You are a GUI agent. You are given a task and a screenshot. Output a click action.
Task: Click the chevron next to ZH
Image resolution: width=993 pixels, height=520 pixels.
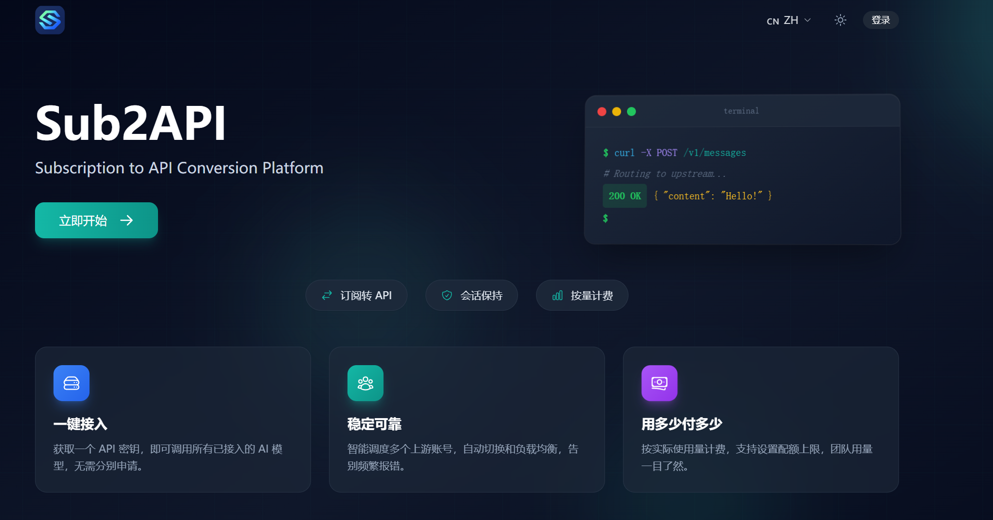click(x=807, y=20)
